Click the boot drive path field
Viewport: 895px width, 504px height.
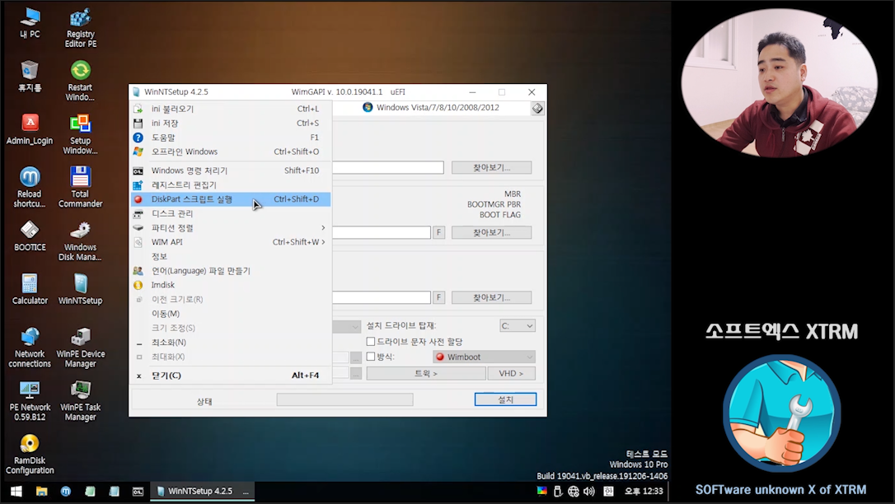tap(382, 232)
